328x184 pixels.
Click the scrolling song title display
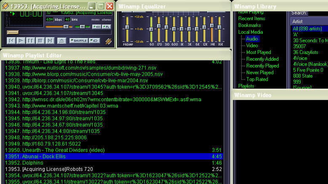[x=79, y=13]
